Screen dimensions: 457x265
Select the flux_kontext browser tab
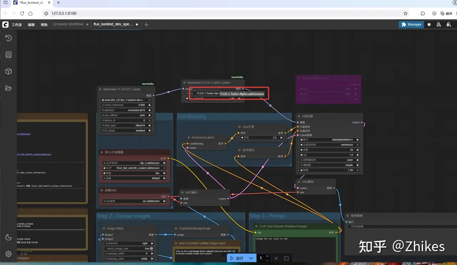(31, 3)
